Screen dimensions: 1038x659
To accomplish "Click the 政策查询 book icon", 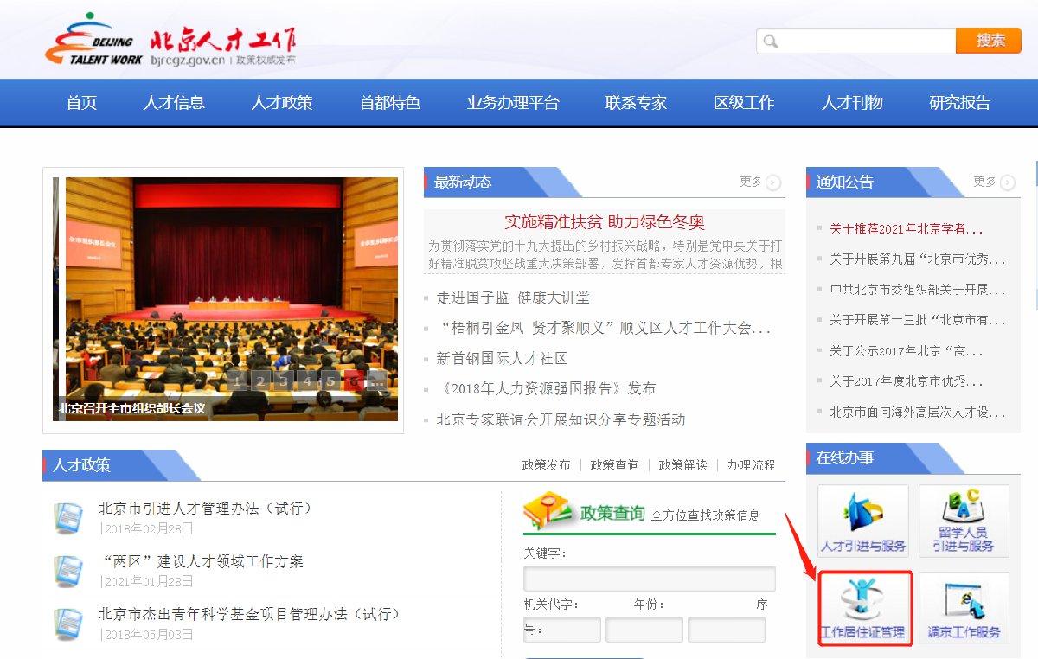I will pyautogui.click(x=549, y=511).
